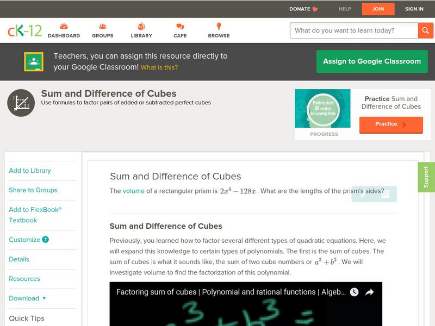
Task: Click the graph subject icon beside title
Action: pos(21,103)
